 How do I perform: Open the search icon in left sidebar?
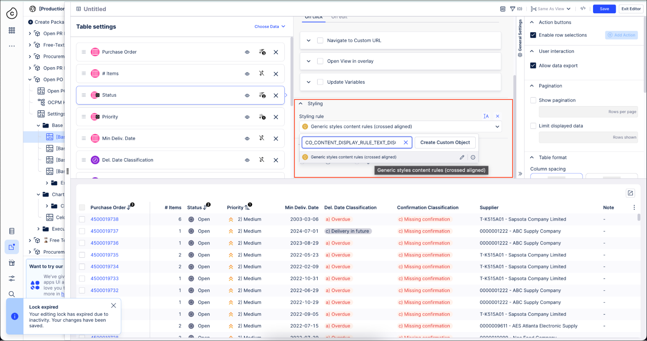point(12,294)
